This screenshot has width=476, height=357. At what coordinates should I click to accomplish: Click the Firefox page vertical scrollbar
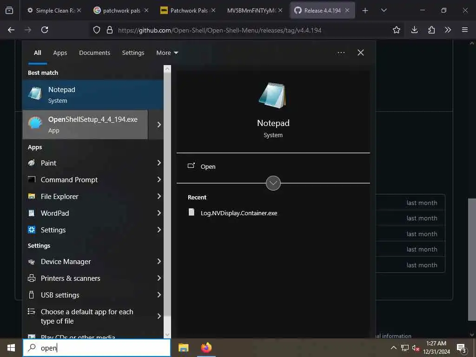click(472, 259)
